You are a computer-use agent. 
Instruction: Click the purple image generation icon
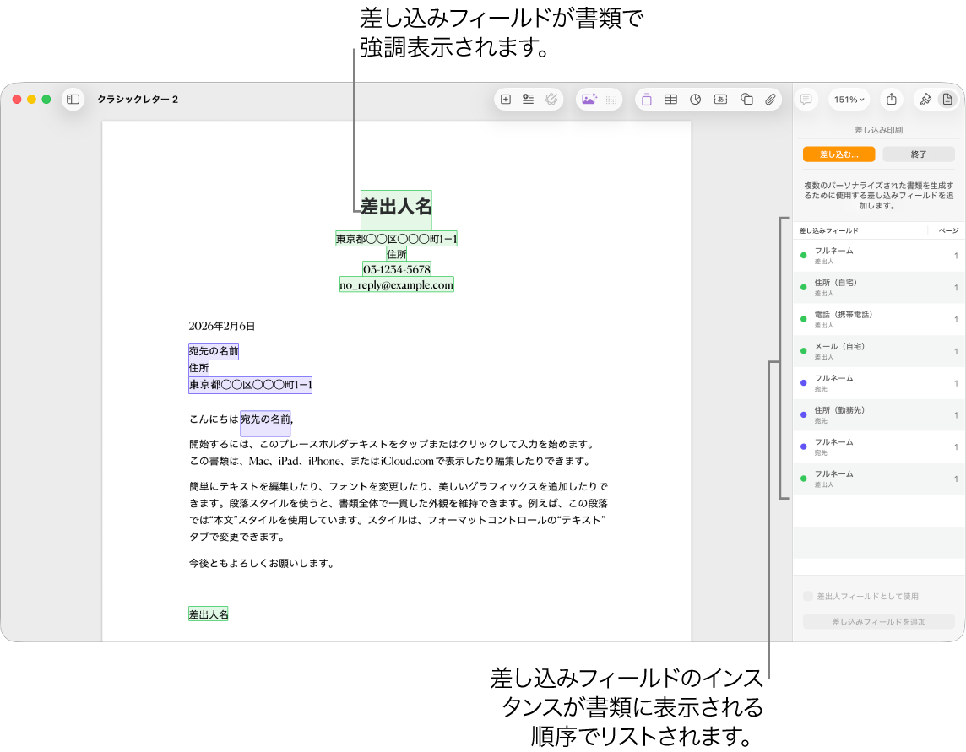coord(589,99)
